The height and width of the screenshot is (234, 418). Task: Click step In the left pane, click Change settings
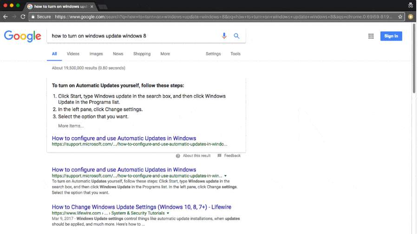tap(100, 109)
